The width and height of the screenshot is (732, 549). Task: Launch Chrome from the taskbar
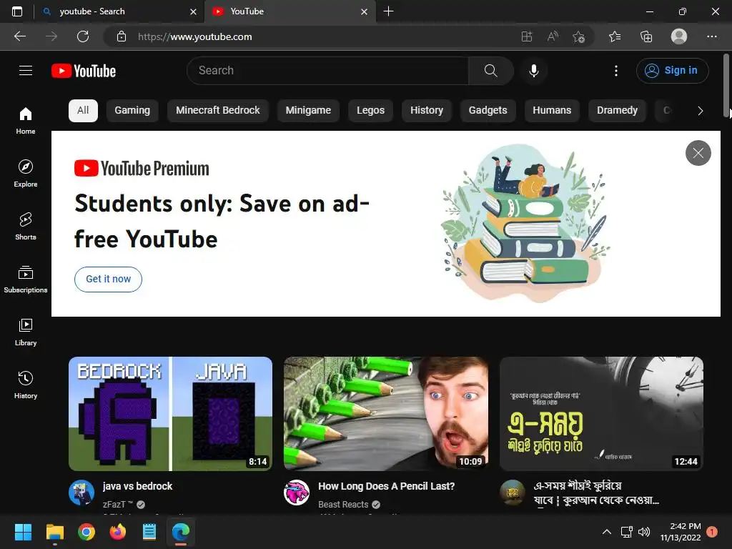click(86, 532)
